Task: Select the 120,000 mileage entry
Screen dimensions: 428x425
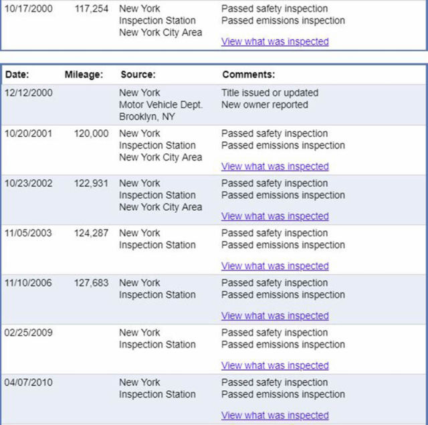Action: pyautogui.click(x=91, y=134)
